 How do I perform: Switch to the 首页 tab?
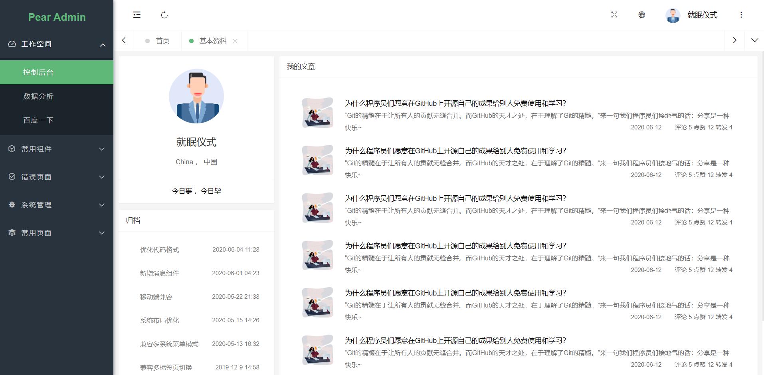tap(162, 41)
